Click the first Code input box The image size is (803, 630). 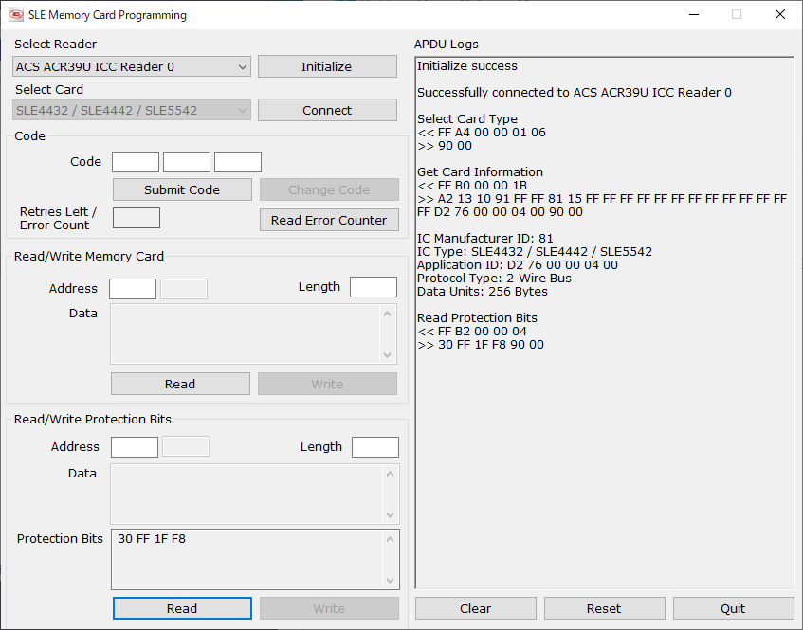click(x=135, y=161)
